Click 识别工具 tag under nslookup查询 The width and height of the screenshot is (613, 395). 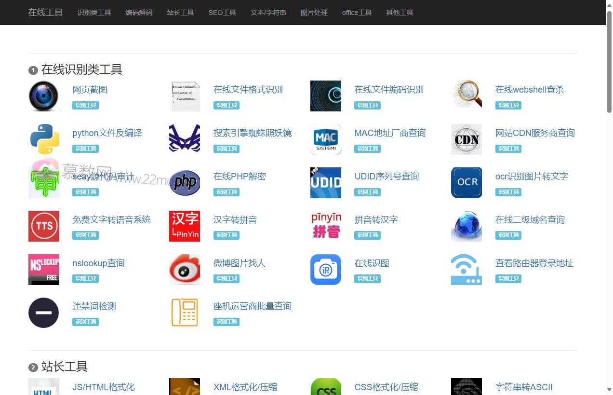[85, 279]
